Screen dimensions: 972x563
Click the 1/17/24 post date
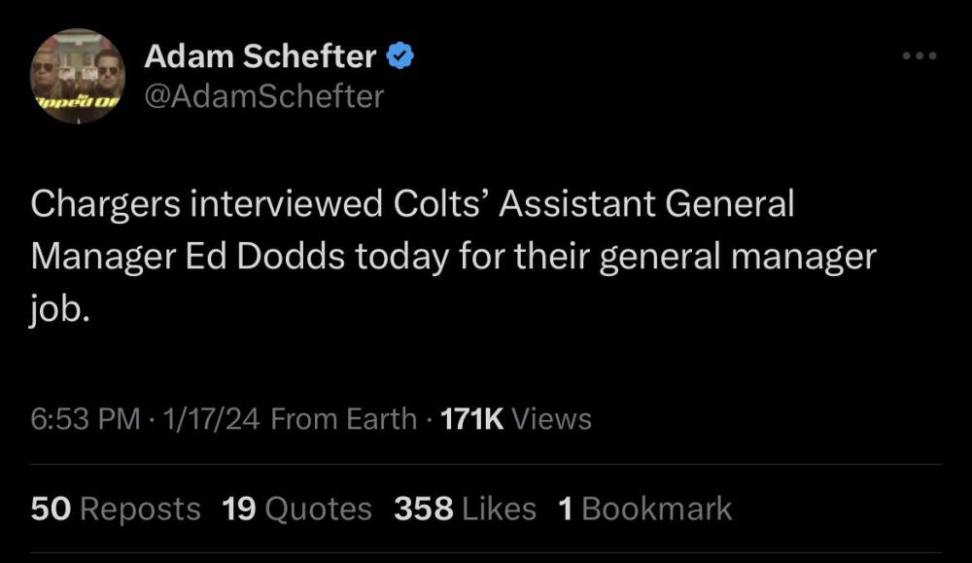pos(211,419)
